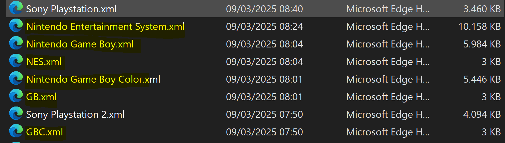The image size is (505, 143).
Task: Click the Edge icon beside GB.xml
Action: tap(16, 97)
